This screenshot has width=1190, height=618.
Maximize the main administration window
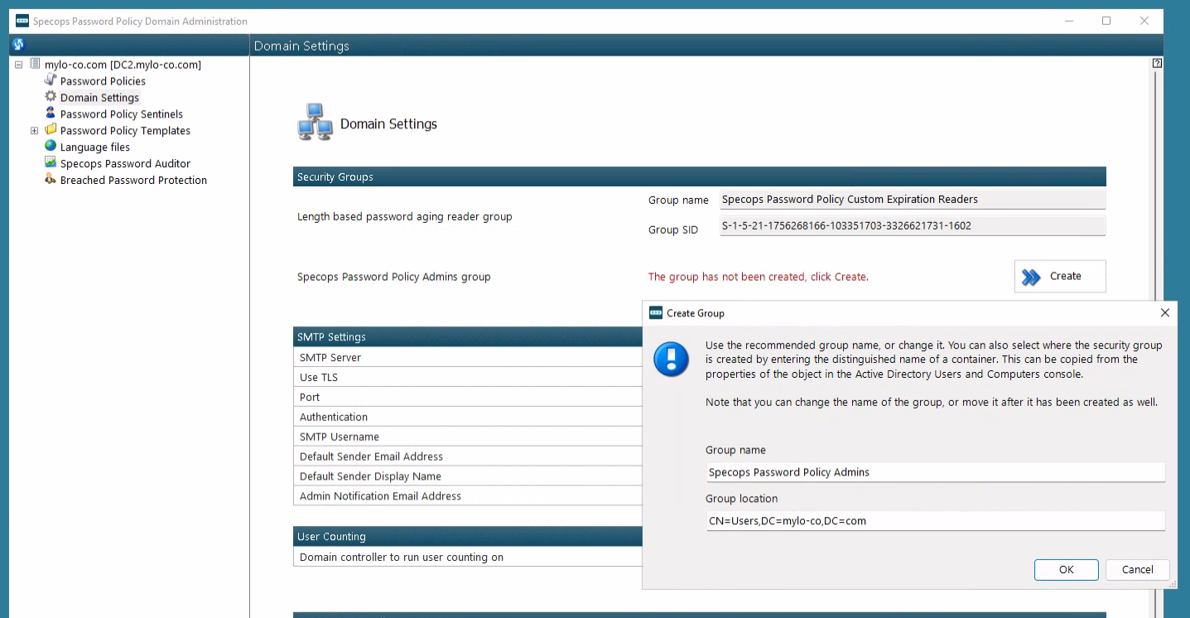point(1106,21)
